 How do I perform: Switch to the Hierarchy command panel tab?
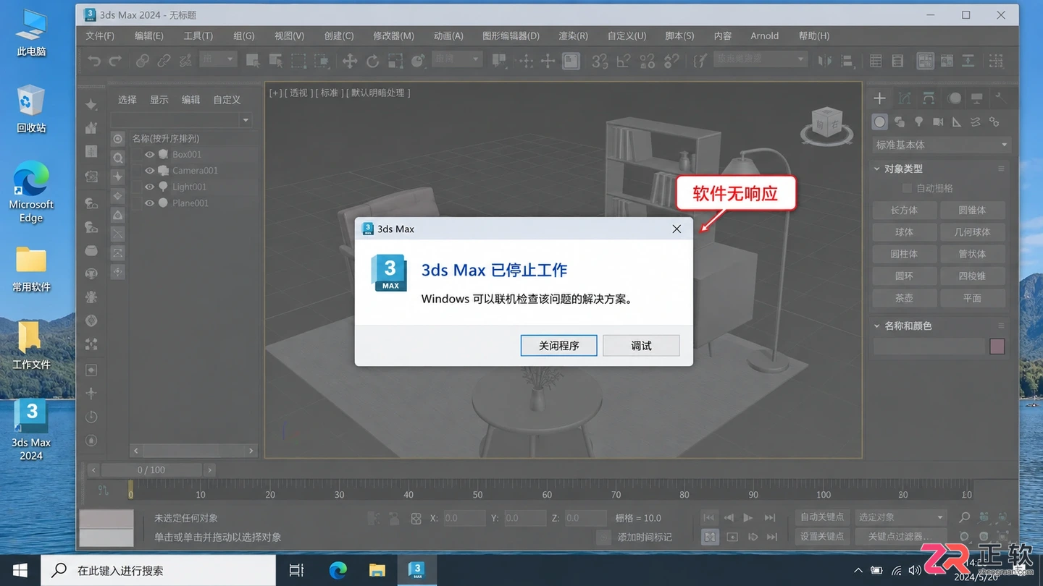click(929, 98)
